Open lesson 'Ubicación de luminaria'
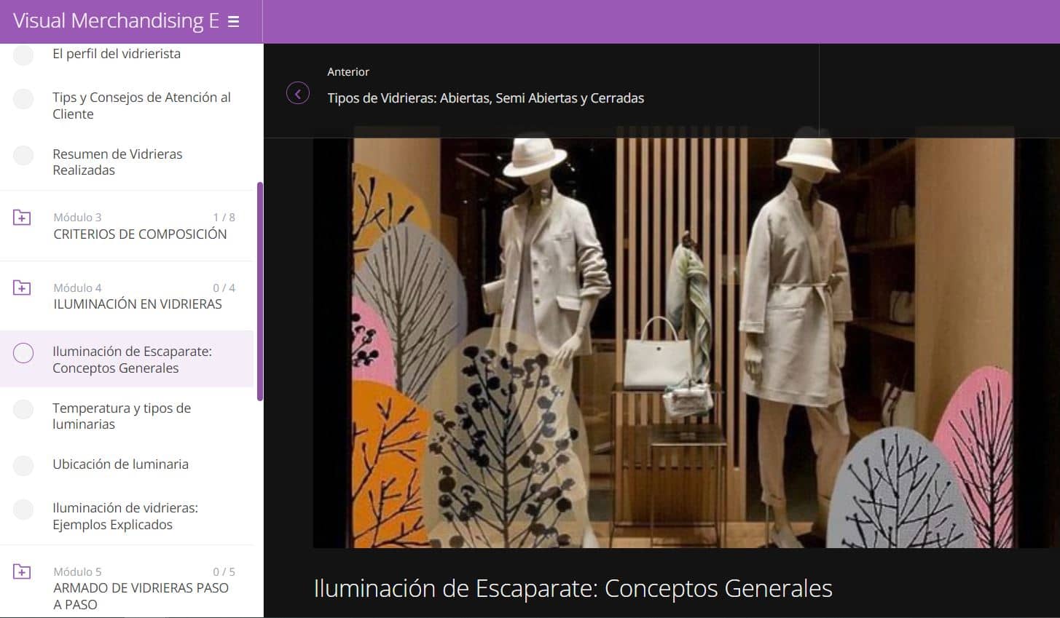 coord(120,464)
